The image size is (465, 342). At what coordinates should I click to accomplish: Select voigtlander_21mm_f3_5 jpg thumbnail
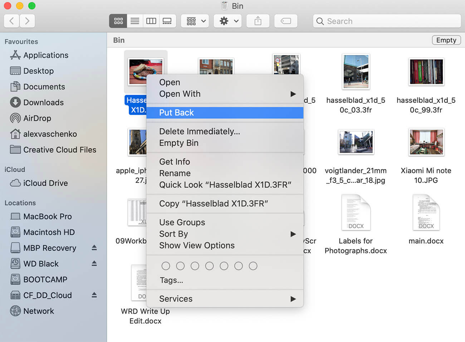[x=356, y=142]
